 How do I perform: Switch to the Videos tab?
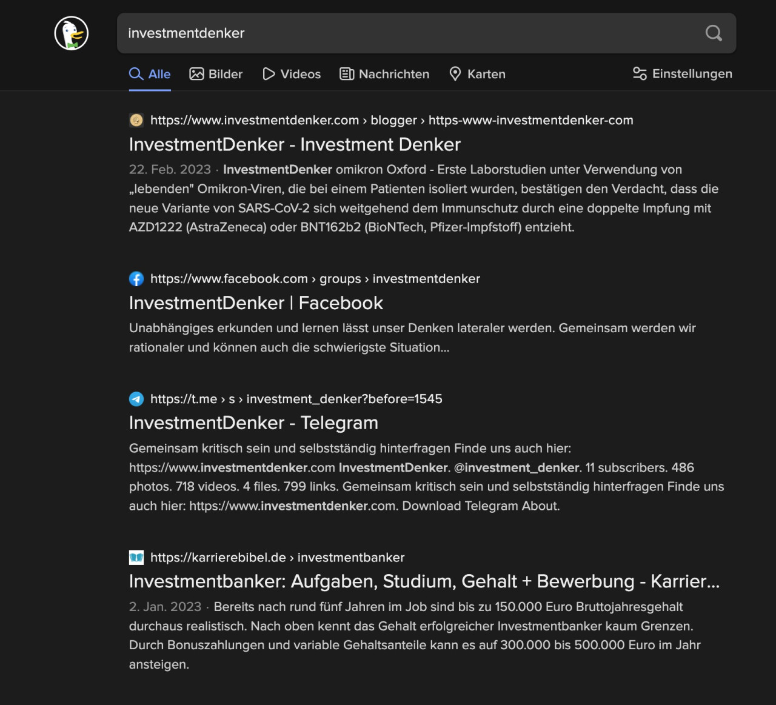(291, 74)
